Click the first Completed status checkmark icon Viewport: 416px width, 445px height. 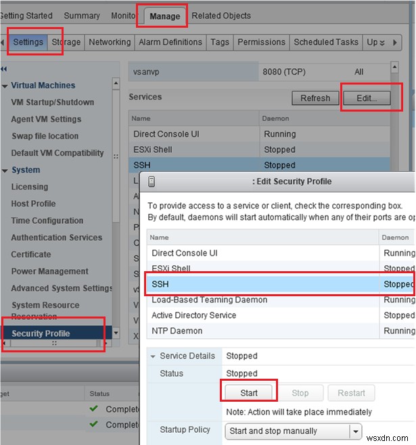click(x=93, y=408)
